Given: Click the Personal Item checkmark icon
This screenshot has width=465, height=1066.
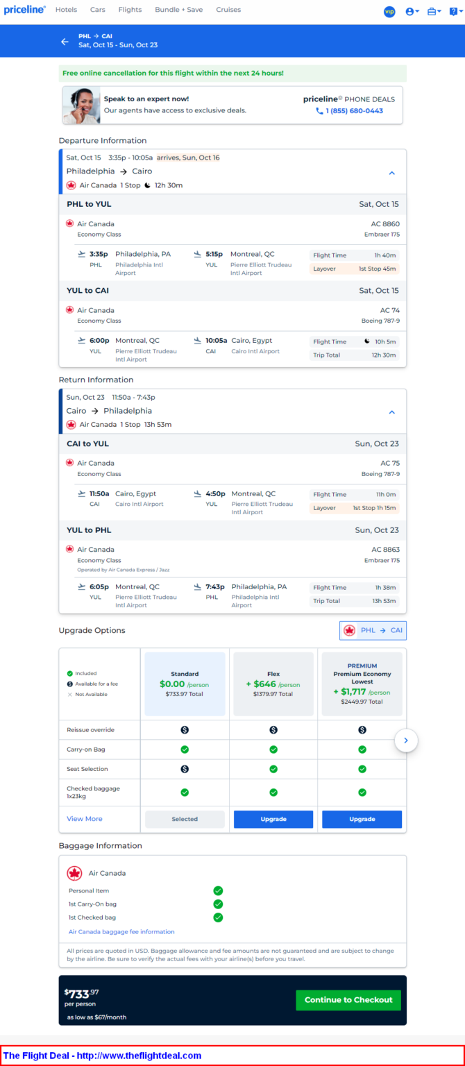Looking at the screenshot, I should tap(218, 890).
